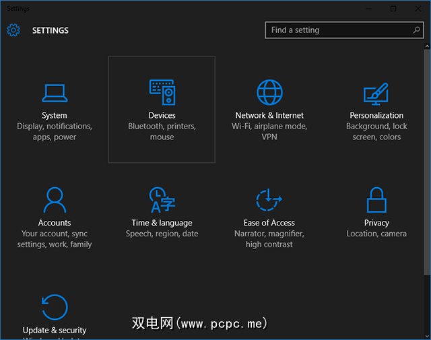This screenshot has width=431, height=340.
Task: Open Accounts via its title text
Action: 54,223
